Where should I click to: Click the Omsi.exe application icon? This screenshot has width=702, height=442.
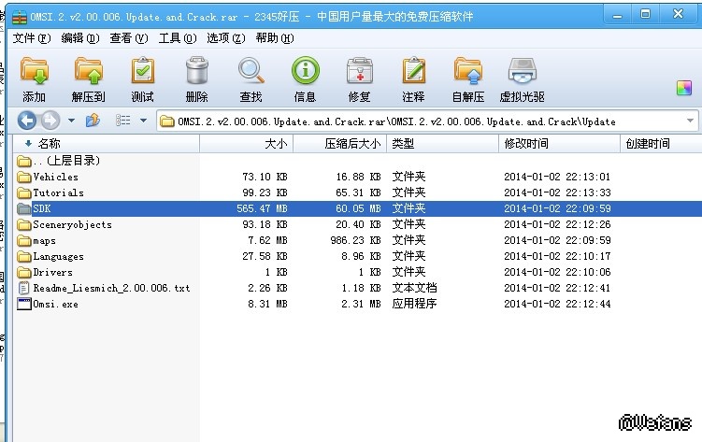tap(23, 305)
